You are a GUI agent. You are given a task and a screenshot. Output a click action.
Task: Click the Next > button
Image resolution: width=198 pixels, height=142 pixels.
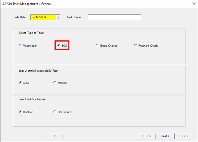click(x=165, y=136)
